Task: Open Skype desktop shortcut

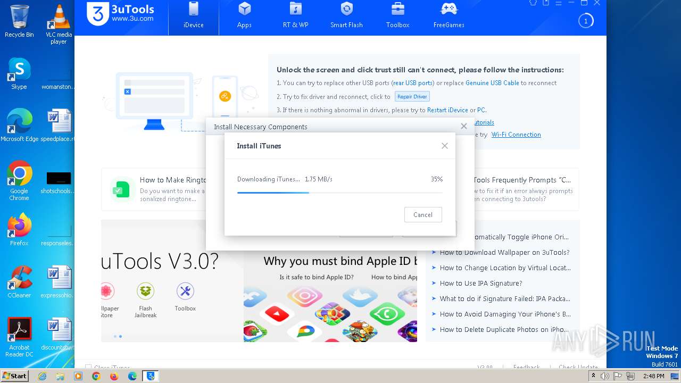Action: 19,73
